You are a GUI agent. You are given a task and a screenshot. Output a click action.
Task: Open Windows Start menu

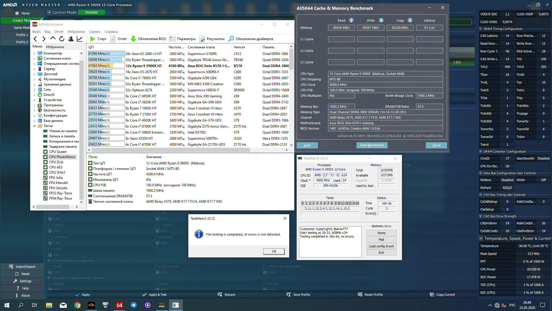7,305
